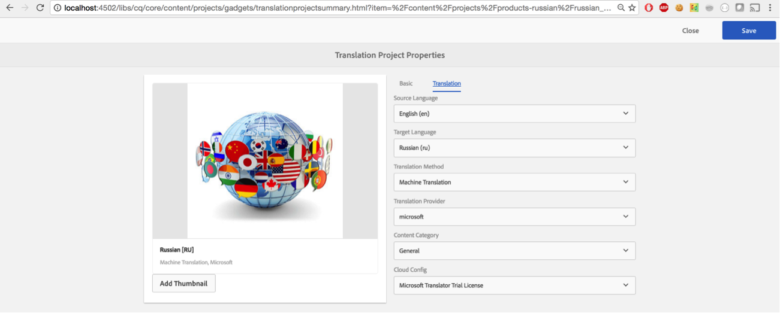Click the browser back arrow
Viewport: 780px width, 313px height.
click(x=10, y=8)
